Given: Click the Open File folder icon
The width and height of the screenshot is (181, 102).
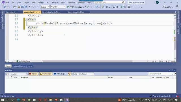Looking at the screenshot, I should click(x=19, y=7).
